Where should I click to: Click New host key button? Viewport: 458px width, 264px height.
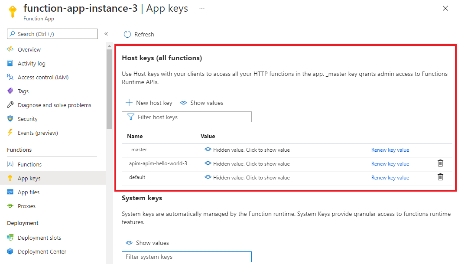pyautogui.click(x=149, y=103)
